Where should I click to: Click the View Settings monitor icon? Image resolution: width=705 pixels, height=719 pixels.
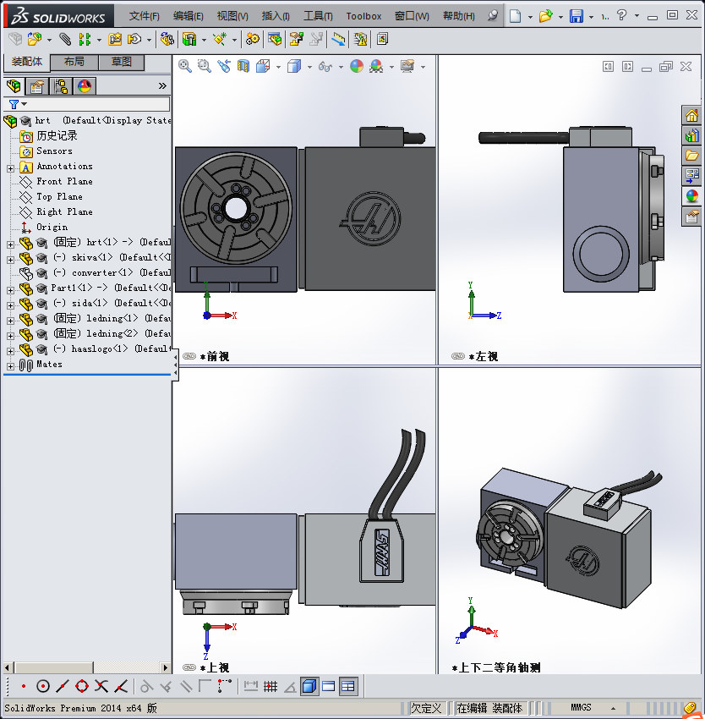tap(407, 66)
